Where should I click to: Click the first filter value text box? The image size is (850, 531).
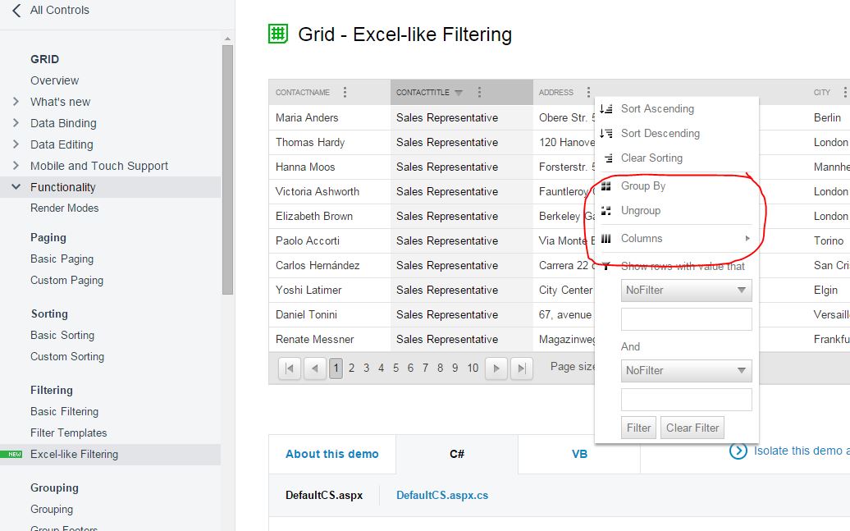coord(686,319)
